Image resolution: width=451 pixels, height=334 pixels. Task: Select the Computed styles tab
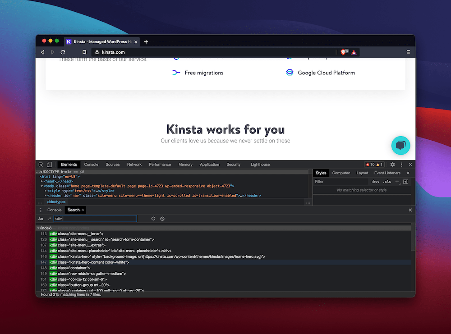[x=341, y=173]
